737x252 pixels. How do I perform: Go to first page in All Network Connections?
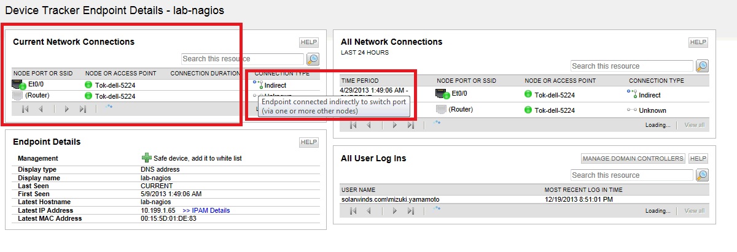(x=353, y=124)
